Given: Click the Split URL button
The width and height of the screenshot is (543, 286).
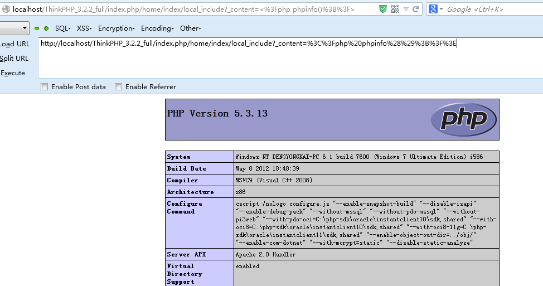Looking at the screenshot, I should [14, 59].
